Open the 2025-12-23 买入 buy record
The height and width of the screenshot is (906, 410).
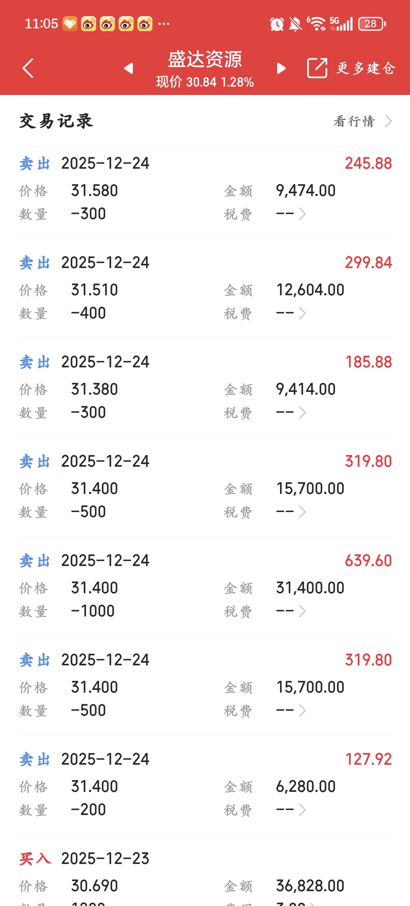pos(205,870)
